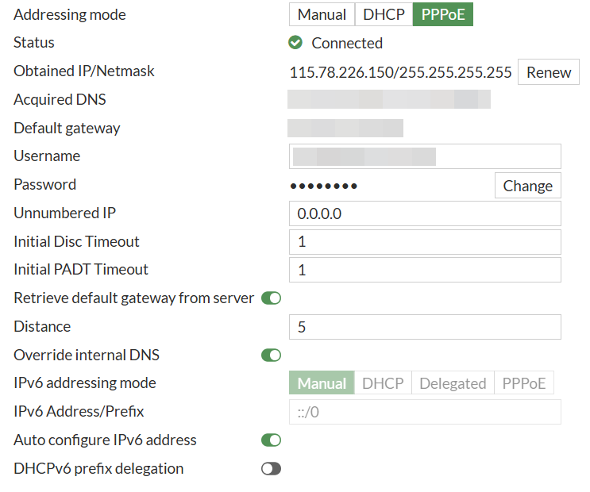Image resolution: width=590 pixels, height=492 pixels.
Task: Disable Auto configure IPv6 address
Action: 271,440
